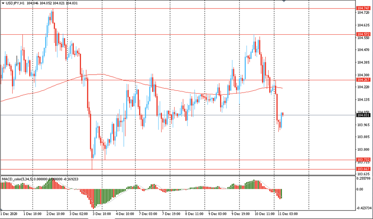Click the price axis value 104.550
Screen dimensions: 373x219
pyautogui.click(x=363, y=38)
